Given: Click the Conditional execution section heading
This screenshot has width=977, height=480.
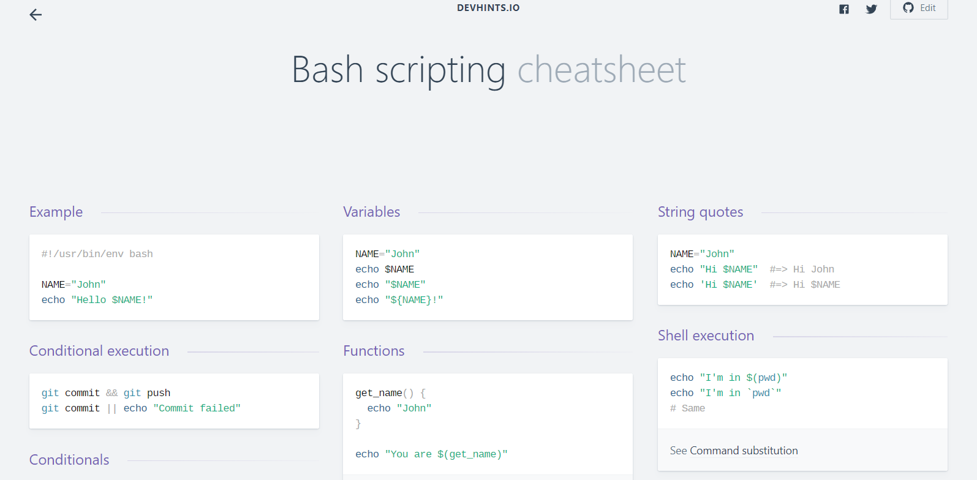Looking at the screenshot, I should point(99,351).
